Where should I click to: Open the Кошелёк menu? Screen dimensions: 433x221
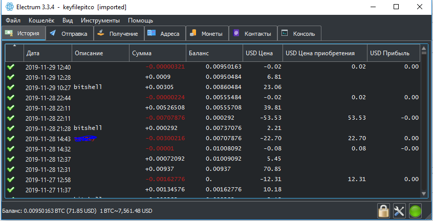point(41,20)
